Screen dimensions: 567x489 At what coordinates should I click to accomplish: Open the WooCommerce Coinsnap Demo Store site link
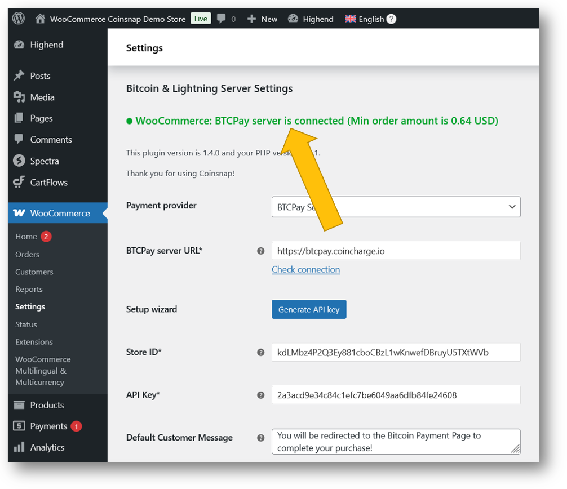coord(118,19)
